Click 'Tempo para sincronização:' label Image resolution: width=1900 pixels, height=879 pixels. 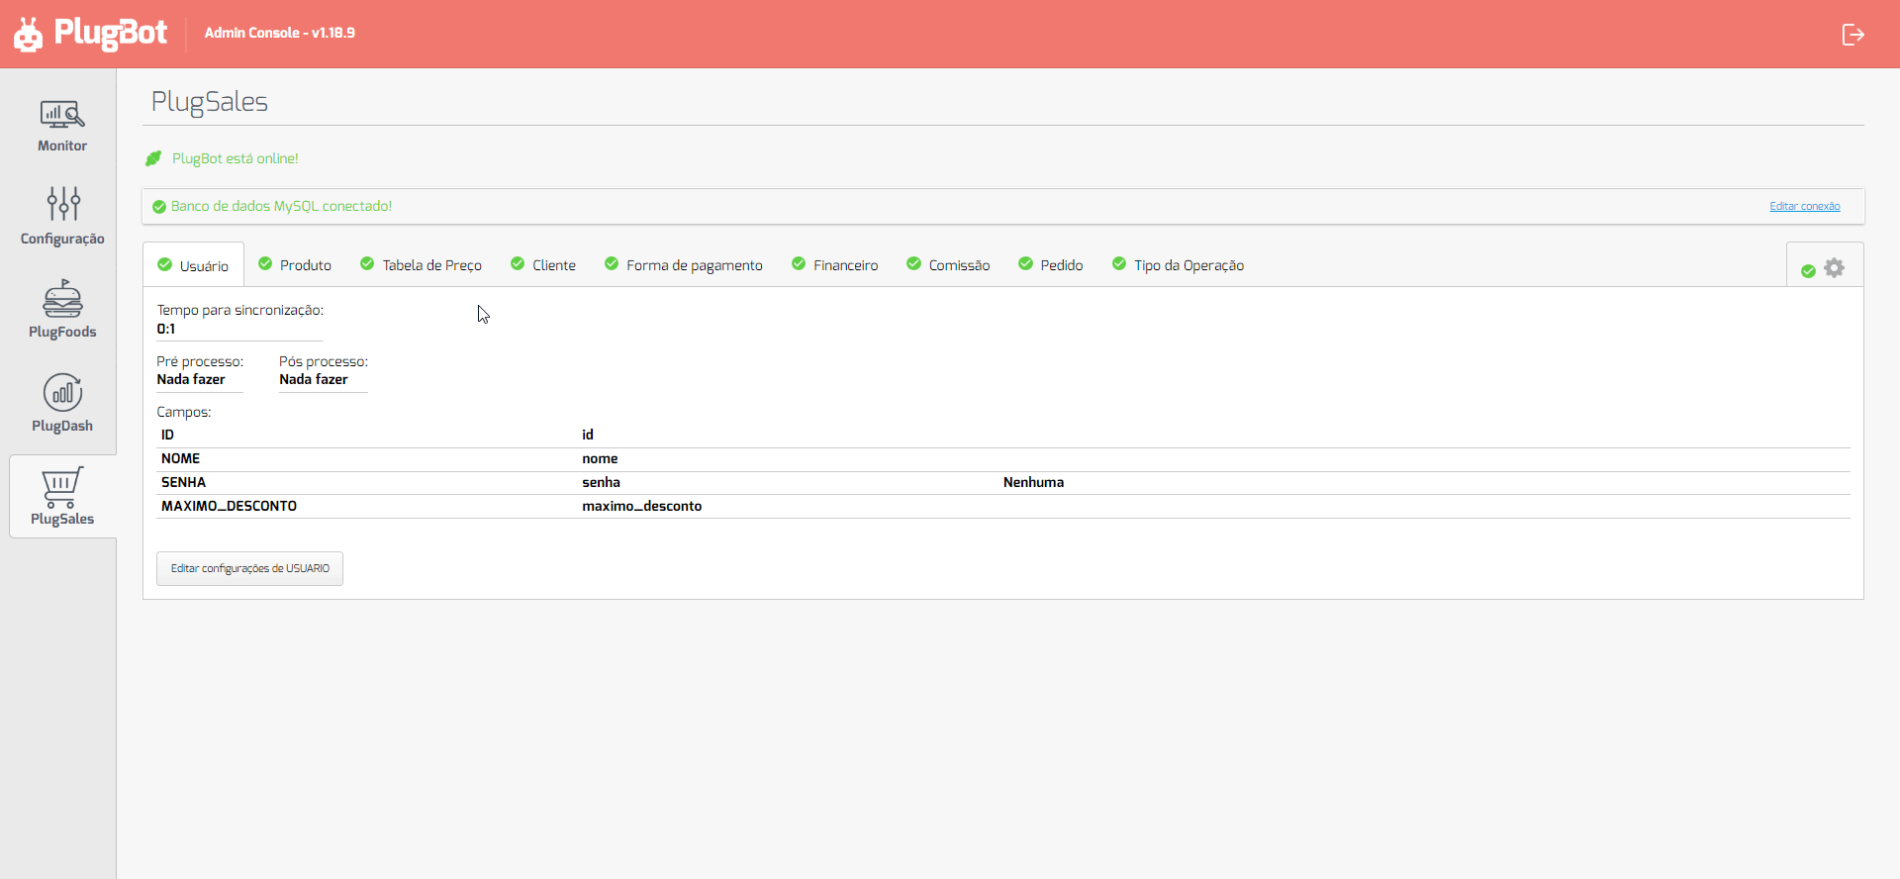[x=240, y=310]
